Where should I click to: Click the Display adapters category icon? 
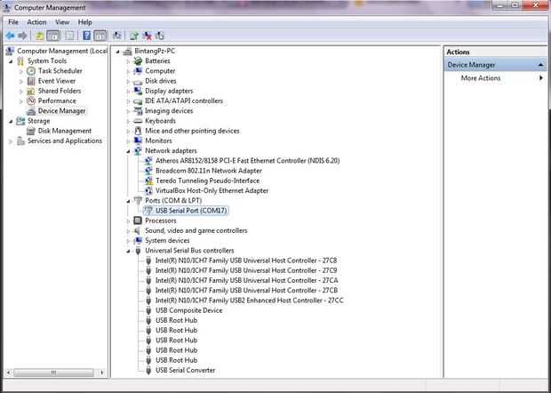point(138,91)
